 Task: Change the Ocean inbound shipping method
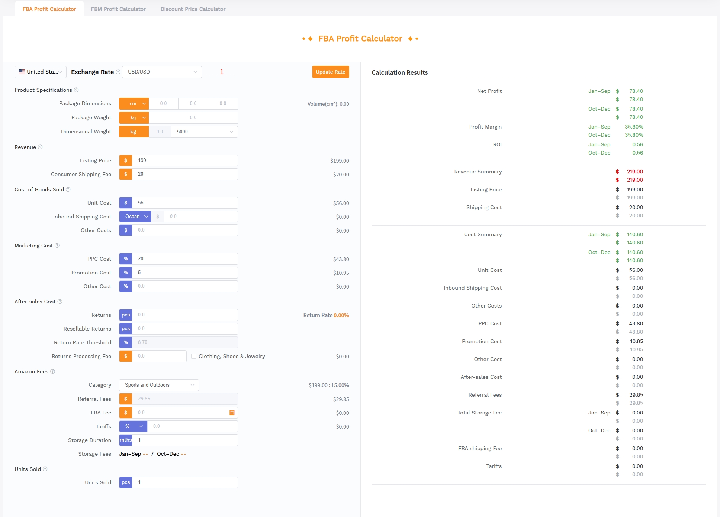pyautogui.click(x=135, y=217)
